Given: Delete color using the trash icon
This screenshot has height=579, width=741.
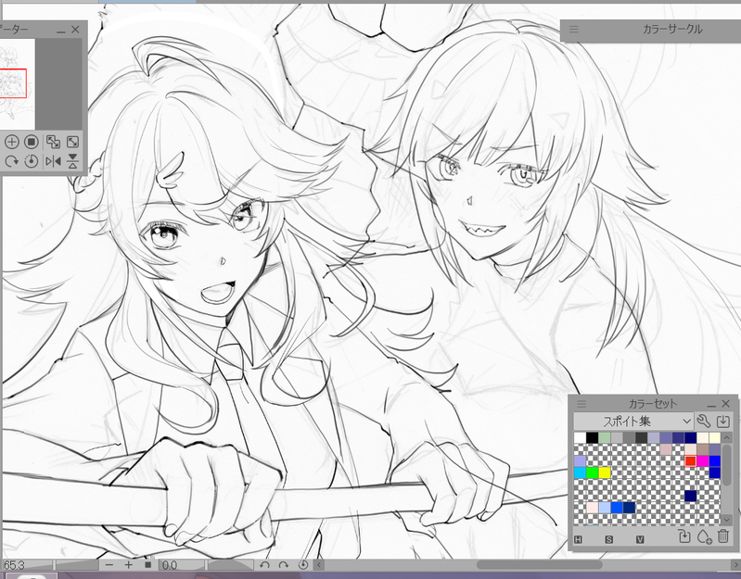Looking at the screenshot, I should point(723,536).
